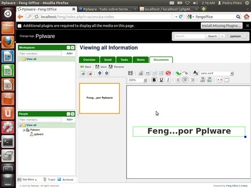The width and height of the screenshot is (251, 188).
Task: Switch to the Notes tab
Action: click(x=141, y=60)
